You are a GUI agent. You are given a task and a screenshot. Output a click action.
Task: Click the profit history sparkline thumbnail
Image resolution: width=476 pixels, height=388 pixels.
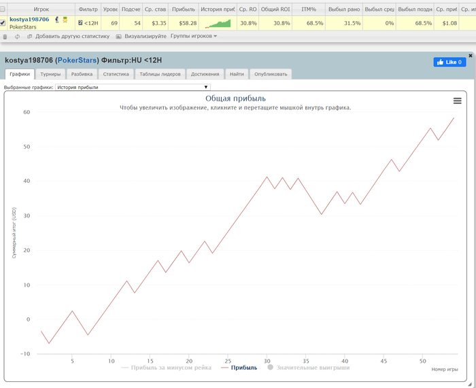point(218,23)
